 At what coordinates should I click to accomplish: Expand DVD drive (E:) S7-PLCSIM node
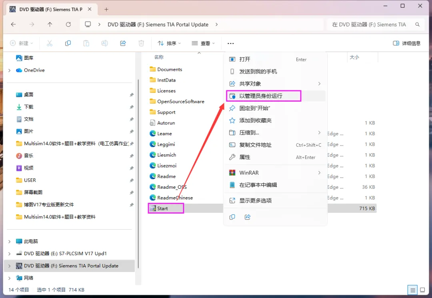coord(9,254)
